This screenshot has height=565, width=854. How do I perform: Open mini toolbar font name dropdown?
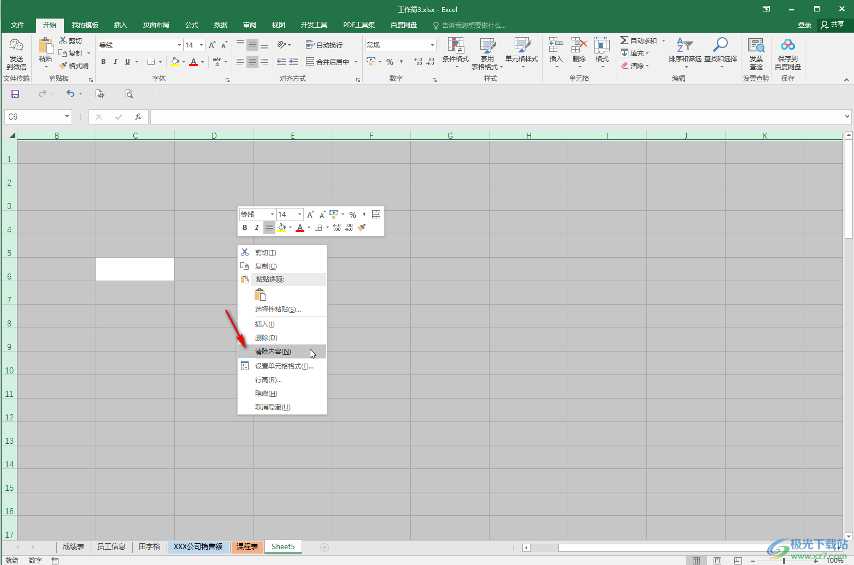click(272, 215)
